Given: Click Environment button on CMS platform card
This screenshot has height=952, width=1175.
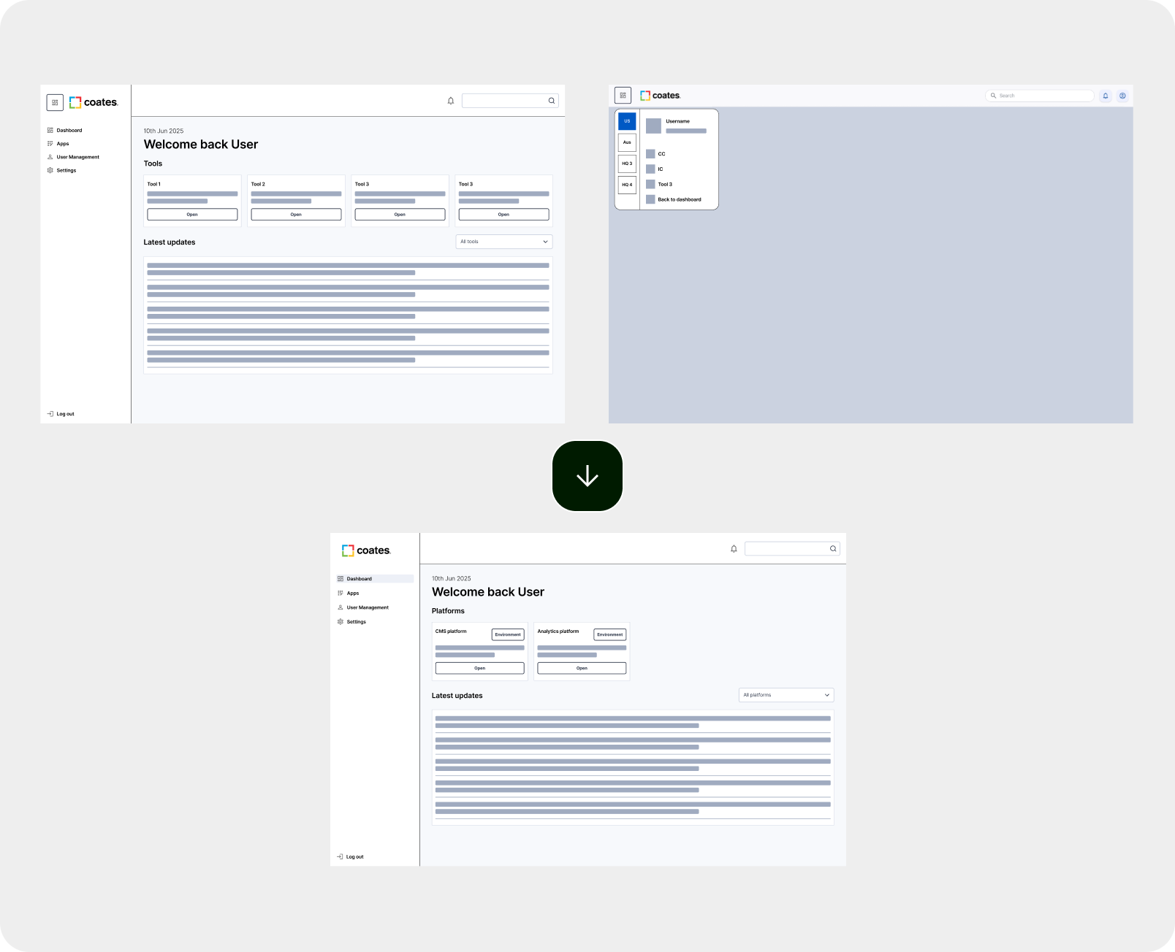Looking at the screenshot, I should click(508, 634).
